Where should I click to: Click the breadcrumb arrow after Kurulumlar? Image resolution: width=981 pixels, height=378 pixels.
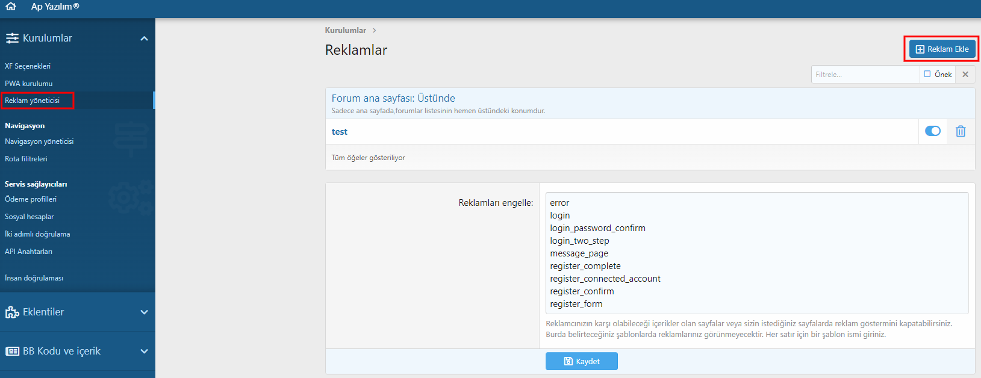point(374,30)
